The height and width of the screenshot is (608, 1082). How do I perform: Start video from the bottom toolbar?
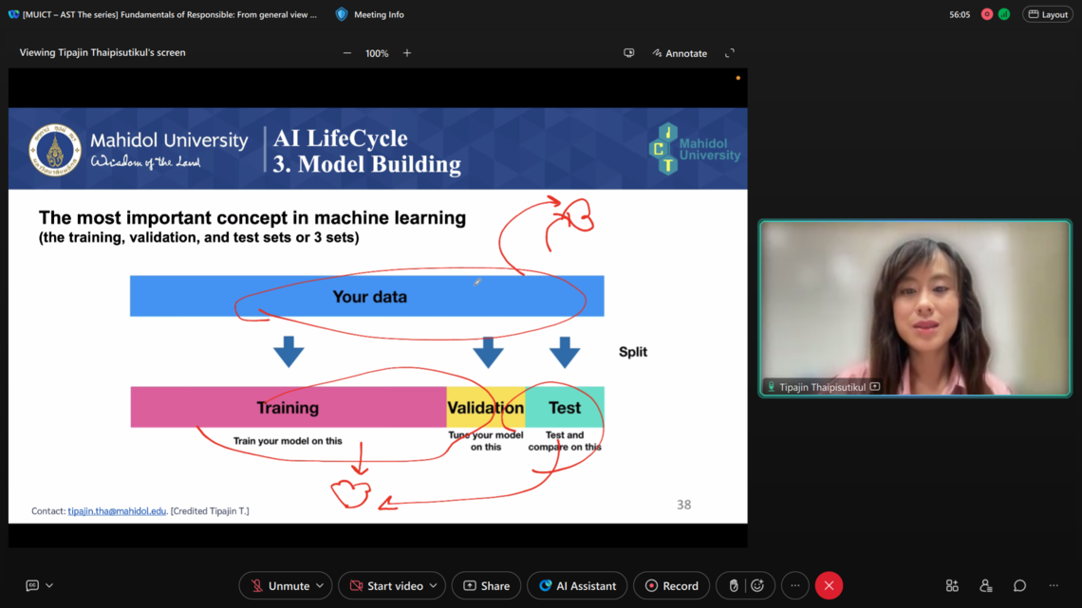point(385,586)
